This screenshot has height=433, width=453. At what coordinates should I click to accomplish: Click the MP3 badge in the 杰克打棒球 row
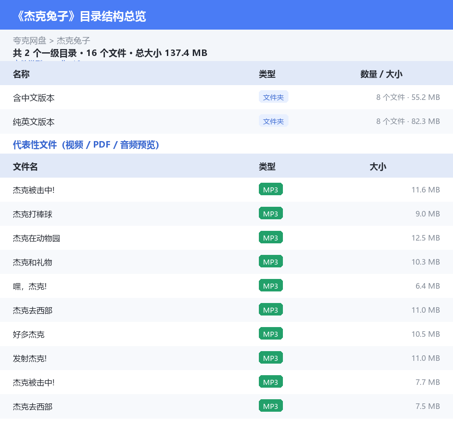coord(271,213)
